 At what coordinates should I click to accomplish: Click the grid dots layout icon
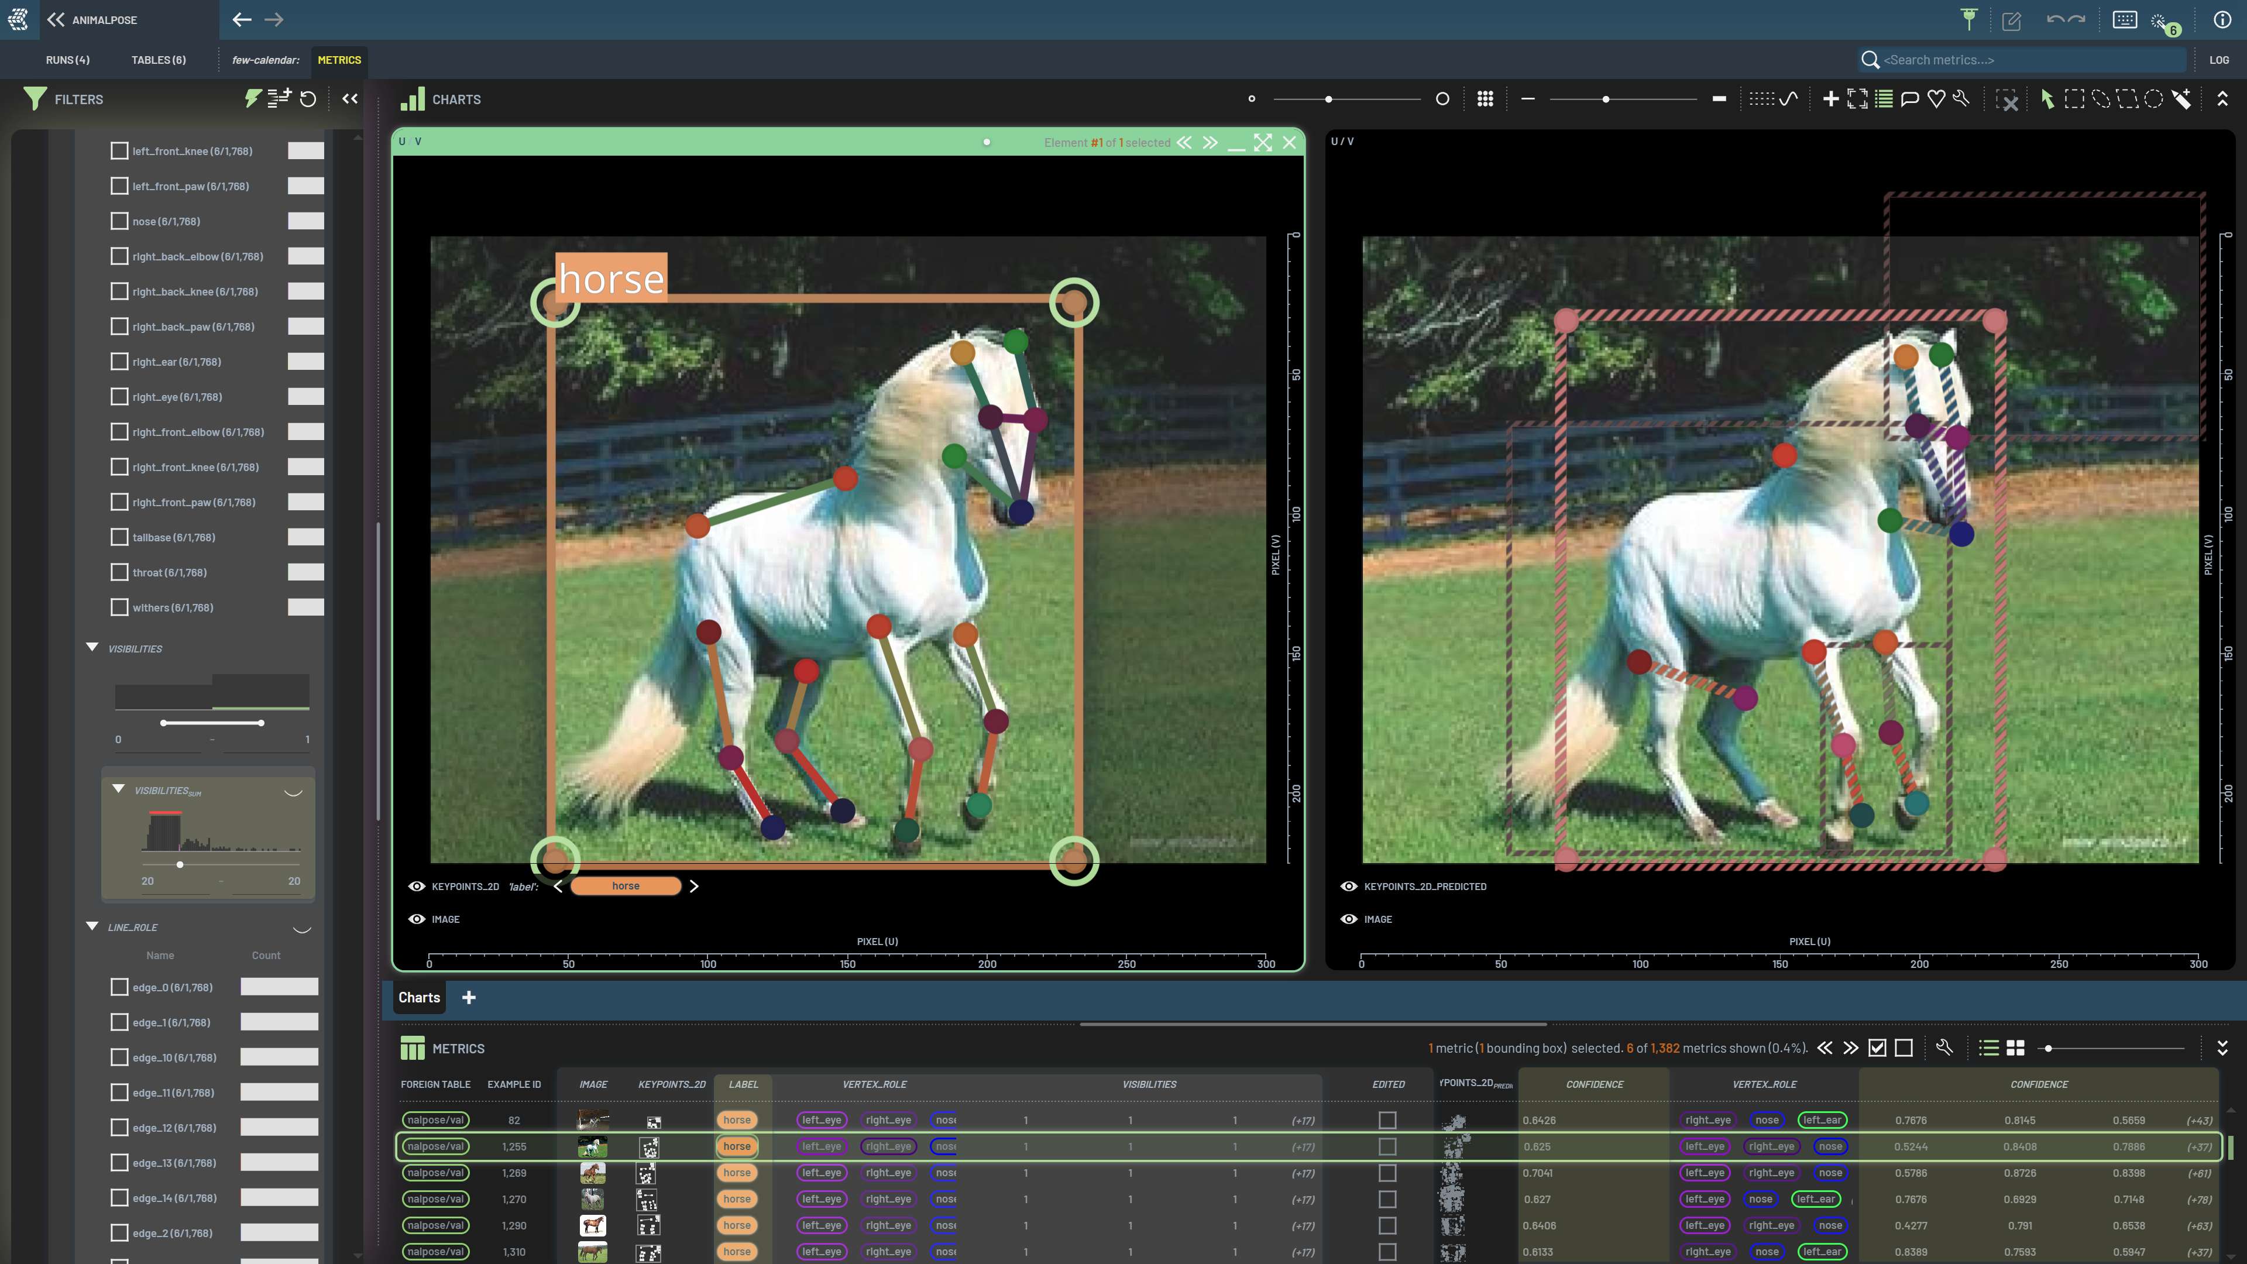(x=1485, y=99)
